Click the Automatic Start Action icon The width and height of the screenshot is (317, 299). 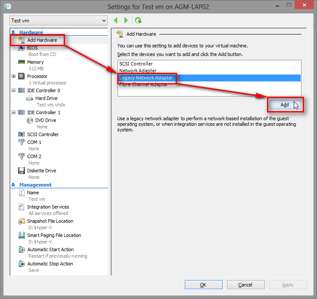pyautogui.click(x=22, y=249)
